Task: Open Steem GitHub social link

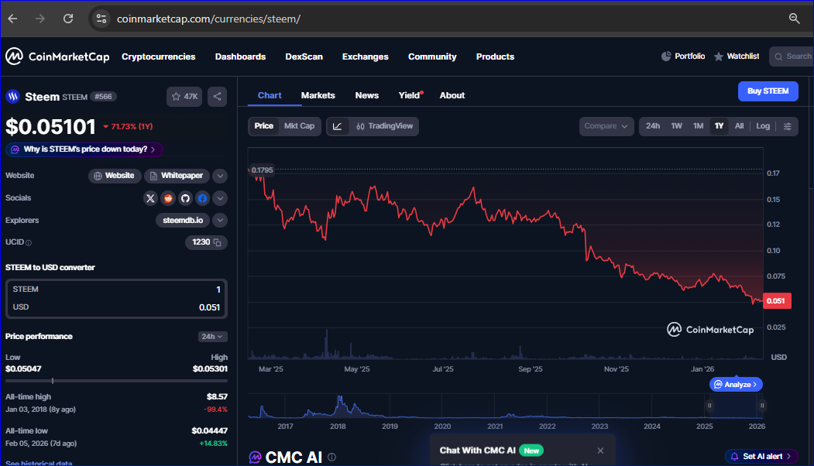Action: 185,198
